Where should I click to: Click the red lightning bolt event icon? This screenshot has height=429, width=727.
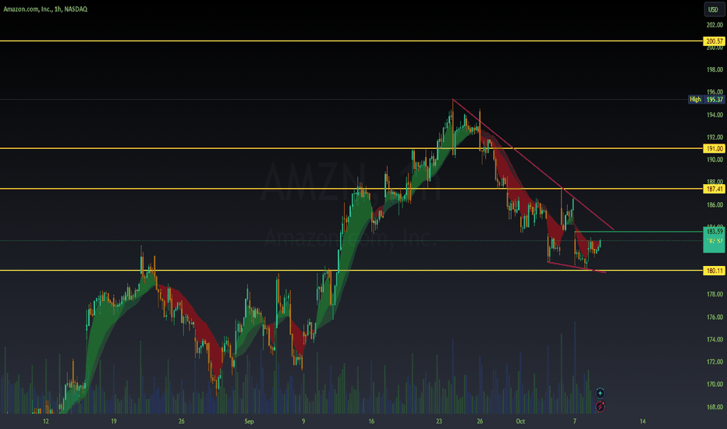coord(600,406)
